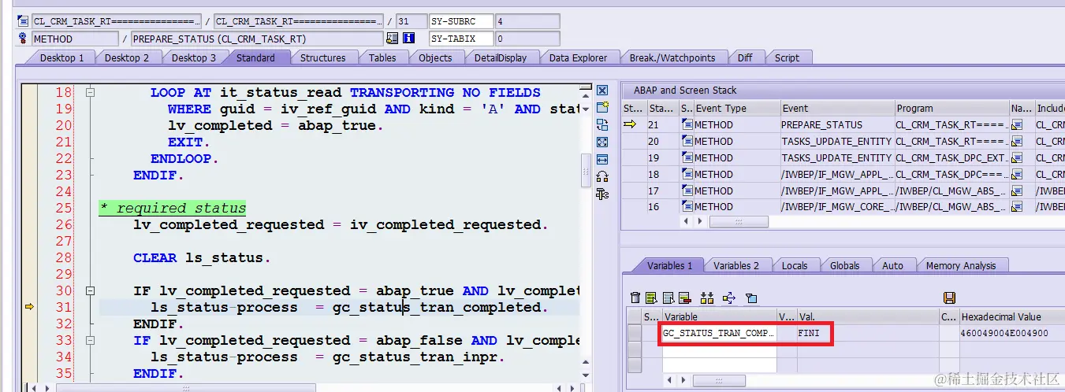Click the left scroll arrow of the stack table
Viewport: 1065px width, 392px height.
pos(685,222)
